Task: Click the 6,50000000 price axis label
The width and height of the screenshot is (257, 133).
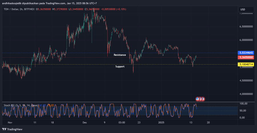Action: [x=247, y=26]
